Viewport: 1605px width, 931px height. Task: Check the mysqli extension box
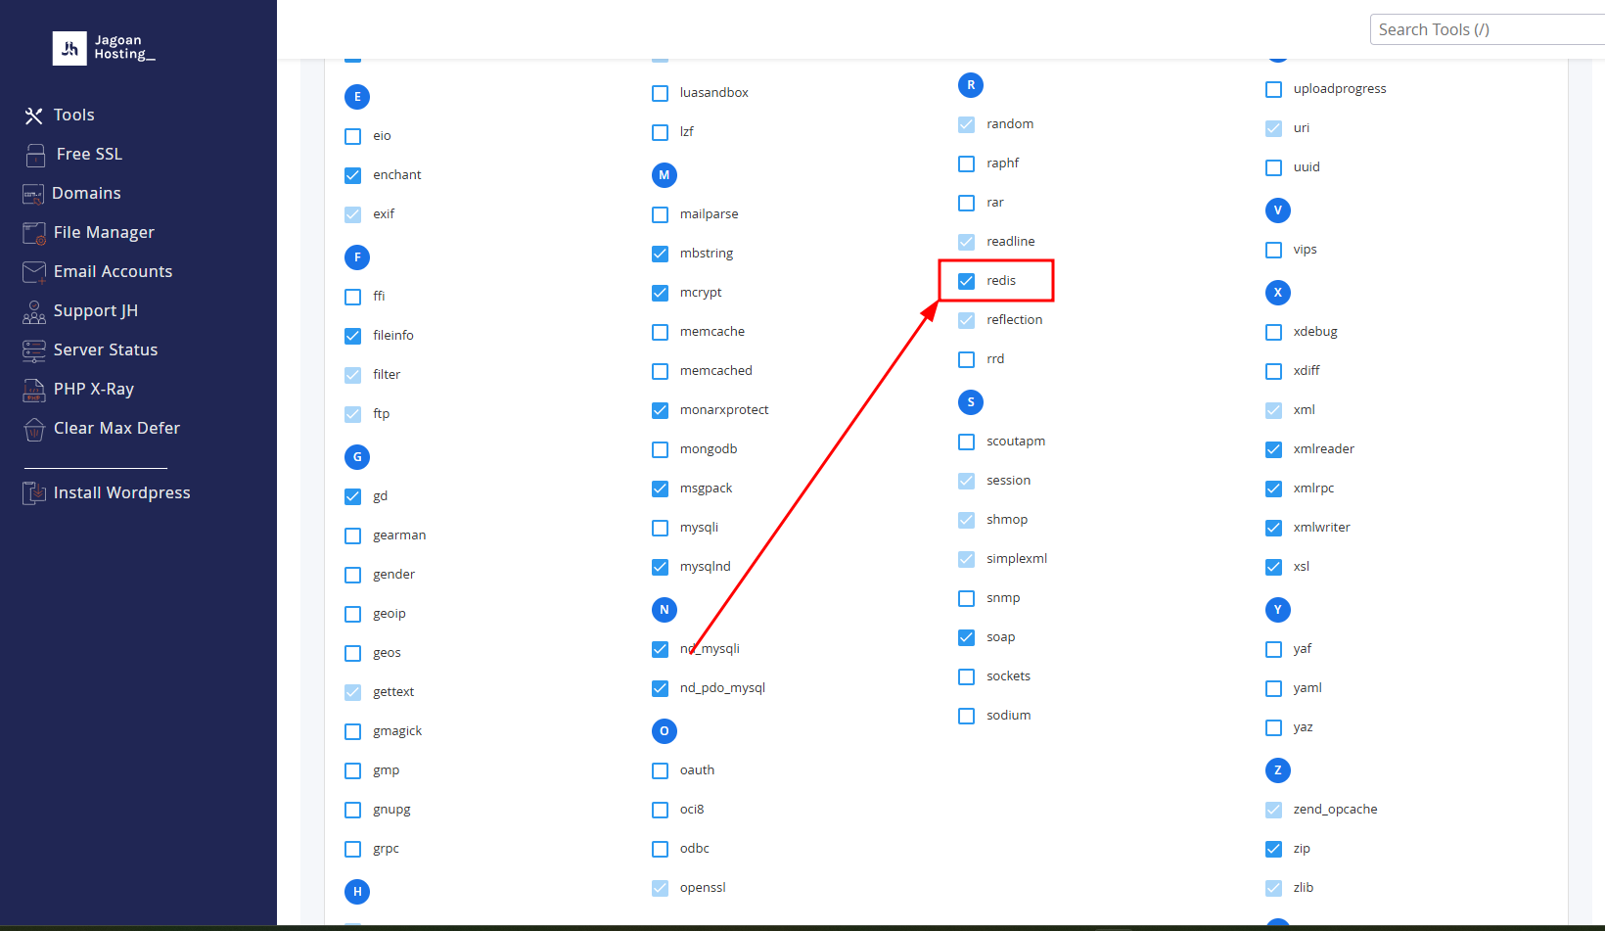click(x=661, y=528)
